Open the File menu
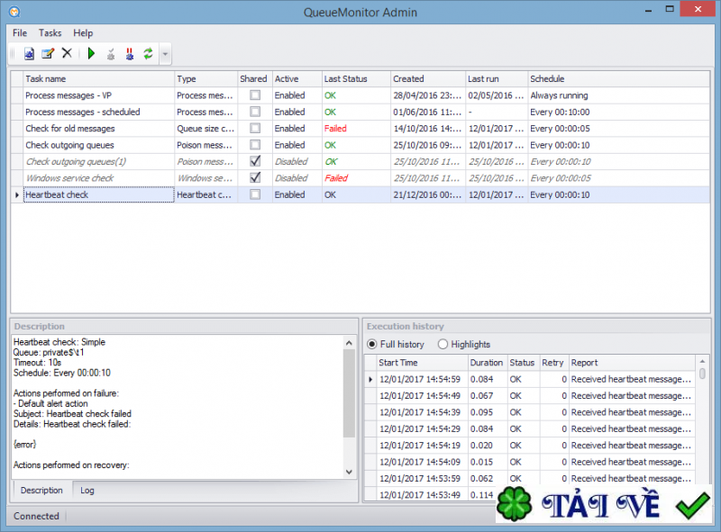This screenshot has width=721, height=532. (20, 33)
